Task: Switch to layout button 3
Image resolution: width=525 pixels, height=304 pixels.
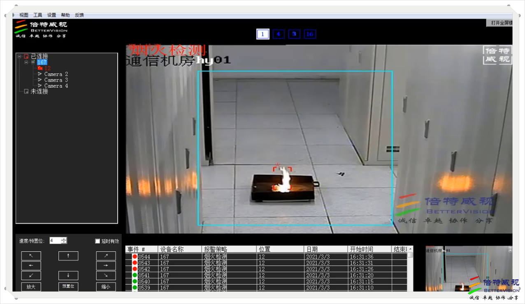Action: pos(294,34)
